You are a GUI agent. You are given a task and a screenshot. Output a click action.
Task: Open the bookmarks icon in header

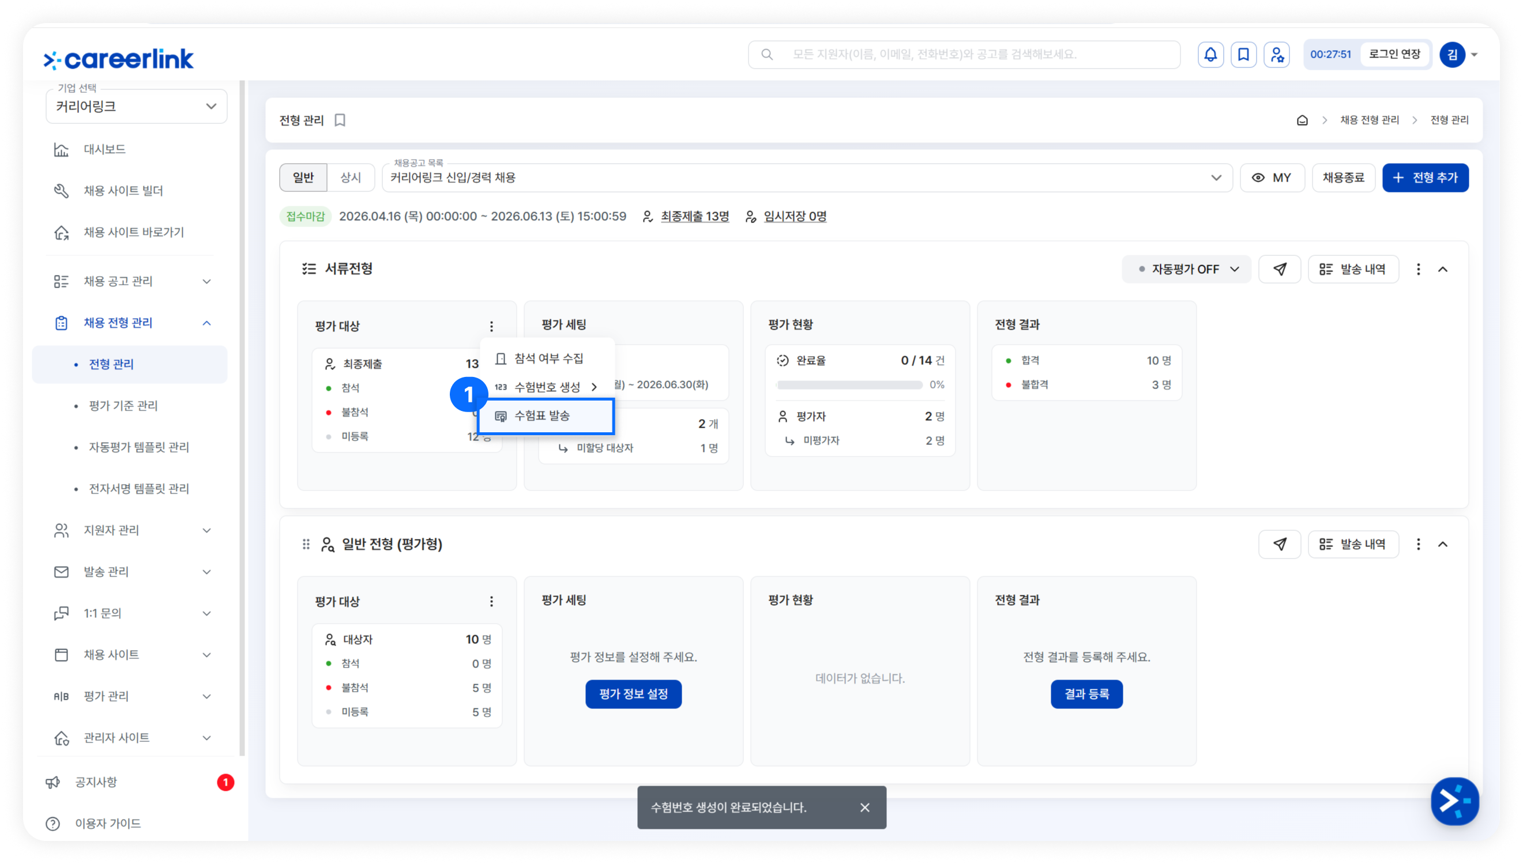click(x=1243, y=55)
